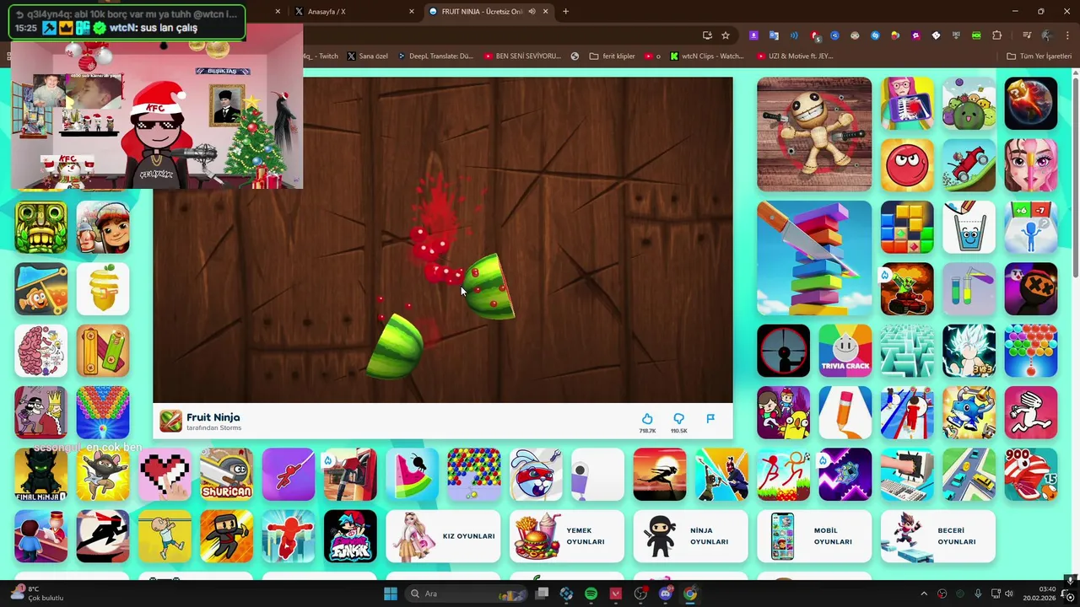Open the Chrome three-dot menu
Viewport: 1080px width, 607px height.
tap(1066, 35)
